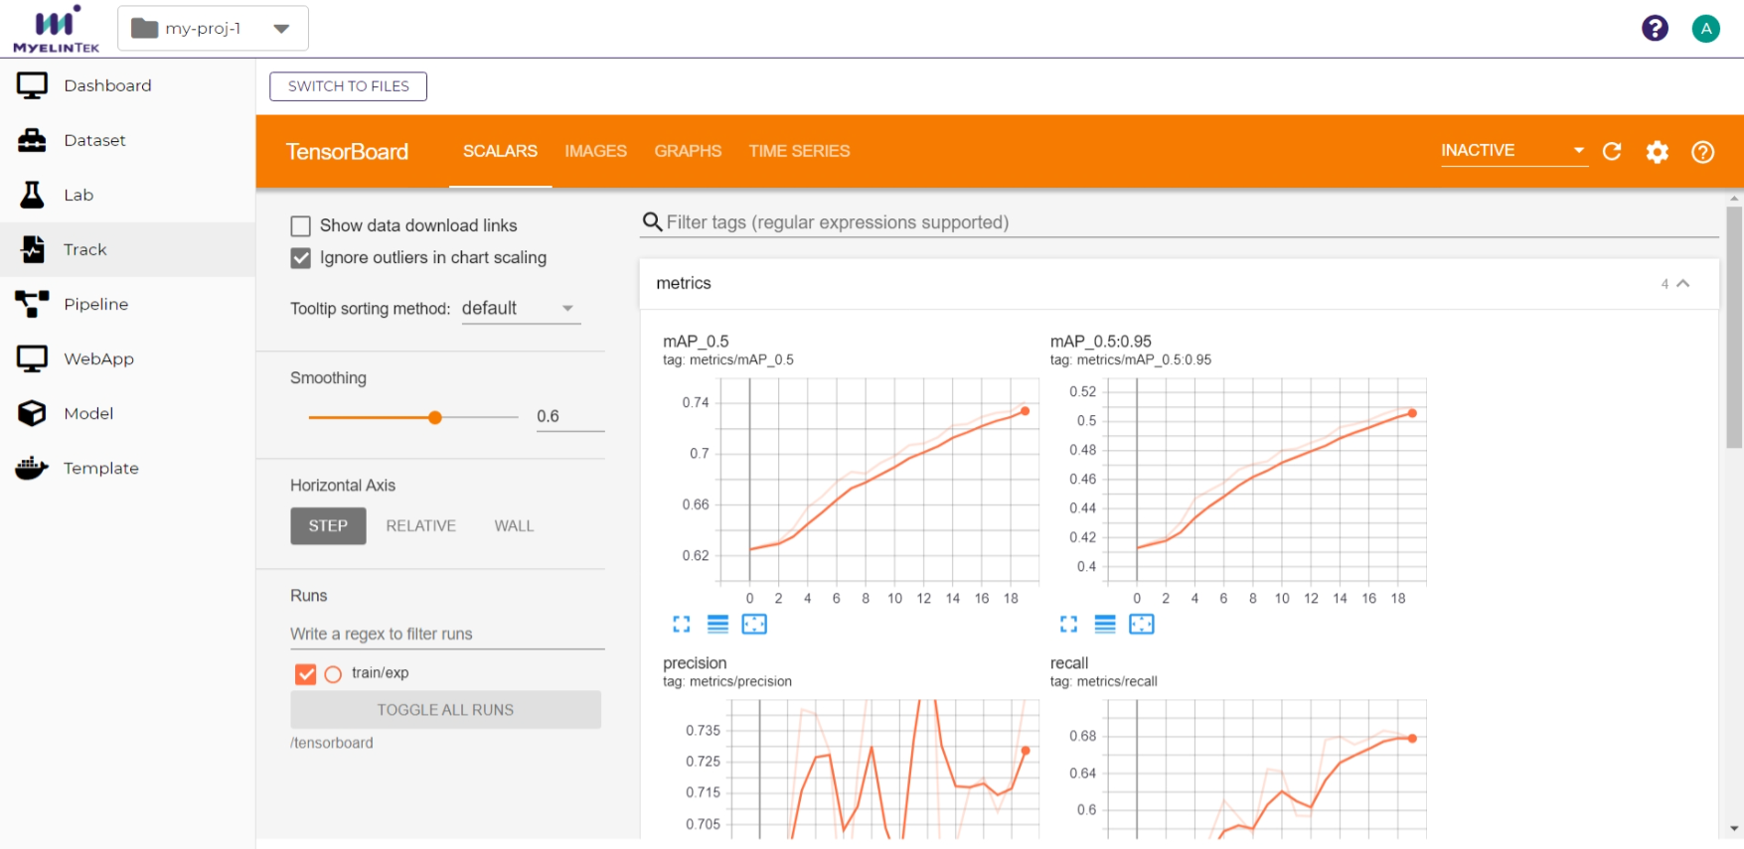Open Tooltip sorting method default dropdown
Image resolution: width=1744 pixels, height=849 pixels.
(520, 309)
